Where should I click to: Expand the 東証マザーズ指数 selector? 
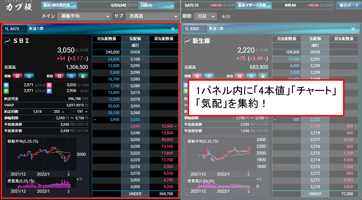[254, 5]
